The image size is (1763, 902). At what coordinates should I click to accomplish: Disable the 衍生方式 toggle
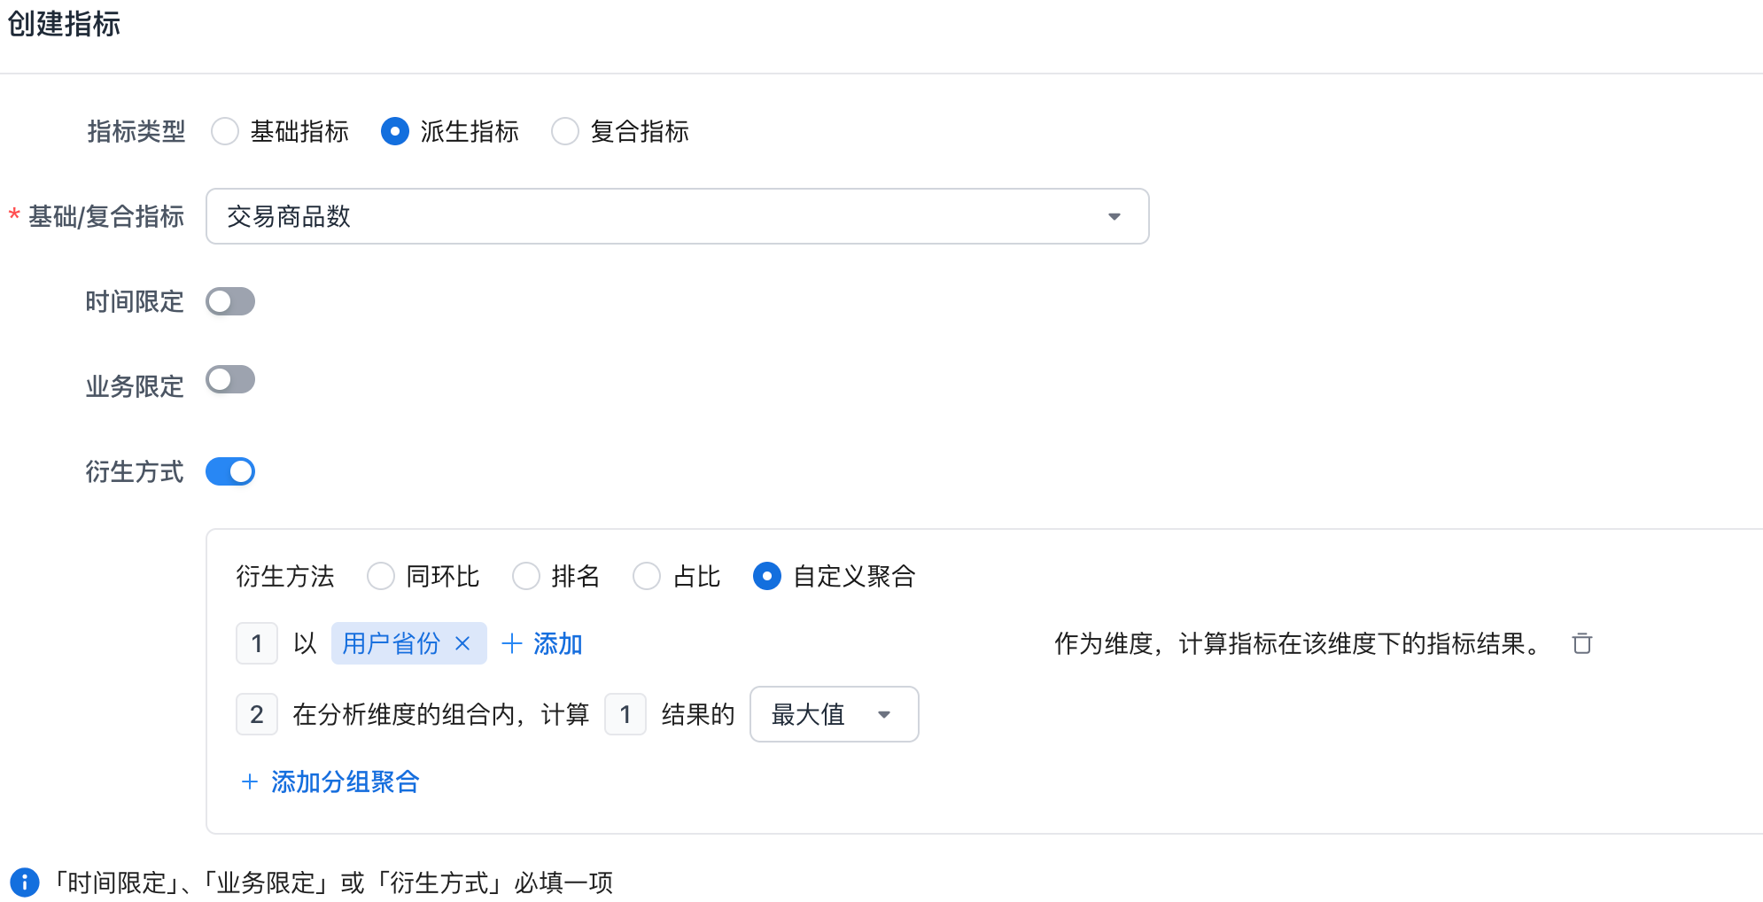click(230, 471)
